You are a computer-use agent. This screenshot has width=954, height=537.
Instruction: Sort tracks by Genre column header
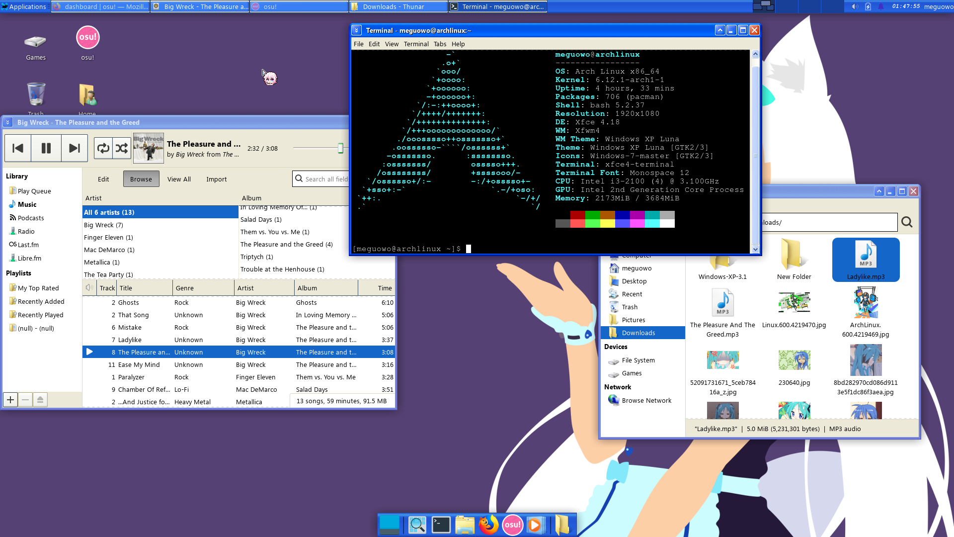click(203, 288)
